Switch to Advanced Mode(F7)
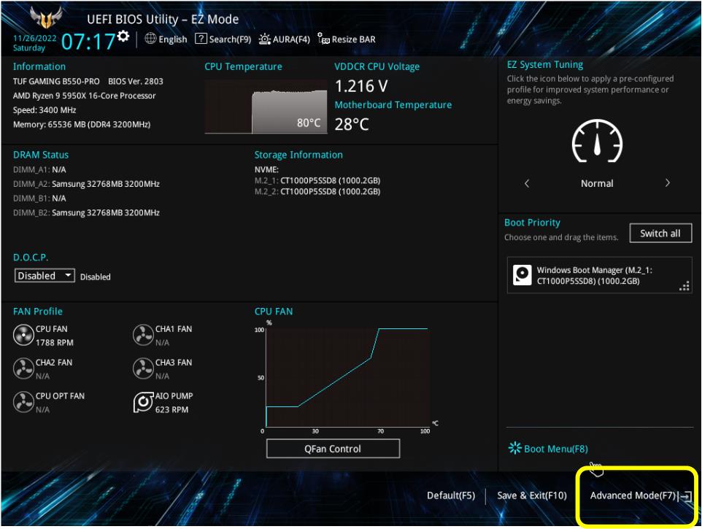702x529 pixels. pyautogui.click(x=633, y=495)
